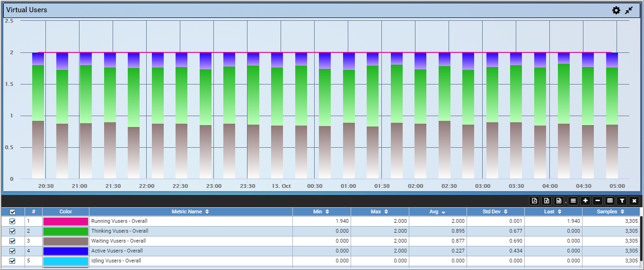The height and width of the screenshot is (270, 644).
Task: Export the metrics table to PDF
Action: coord(534,201)
